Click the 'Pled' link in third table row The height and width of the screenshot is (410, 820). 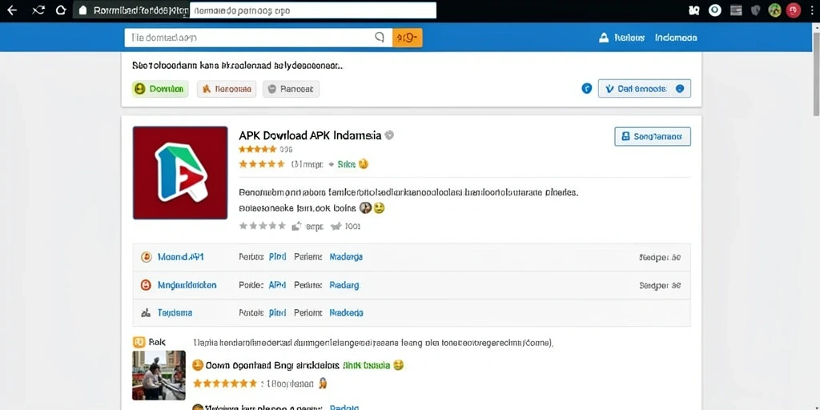click(277, 313)
